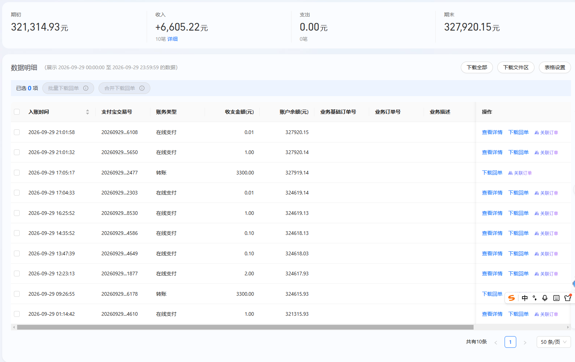575x362 pixels.
Task: Click 关联订单 for the 21:01:58 transaction
Action: coord(546,133)
